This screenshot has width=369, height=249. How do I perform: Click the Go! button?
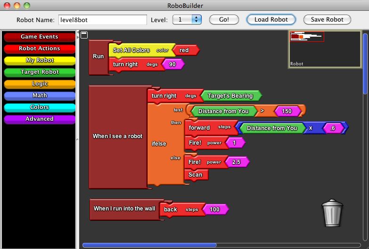pyautogui.click(x=224, y=19)
